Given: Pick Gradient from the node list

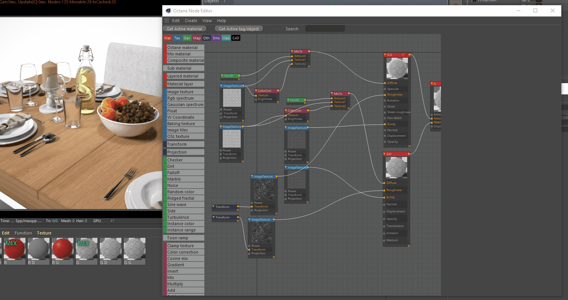Looking at the screenshot, I should pos(184,265).
